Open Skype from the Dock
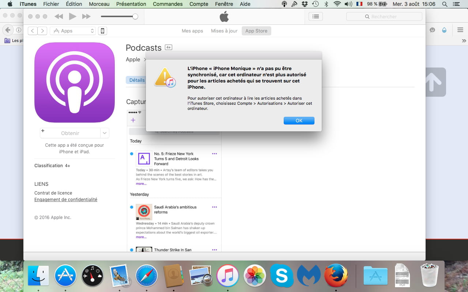Image resolution: width=468 pixels, height=292 pixels. pyautogui.click(x=282, y=276)
